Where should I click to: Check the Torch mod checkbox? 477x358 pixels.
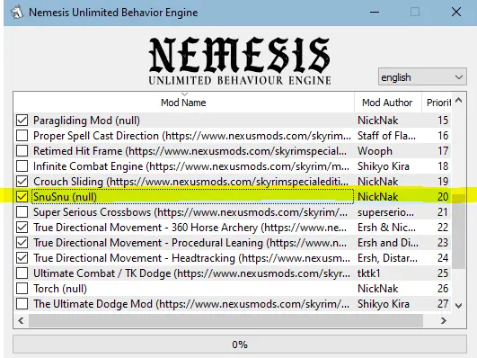22,288
